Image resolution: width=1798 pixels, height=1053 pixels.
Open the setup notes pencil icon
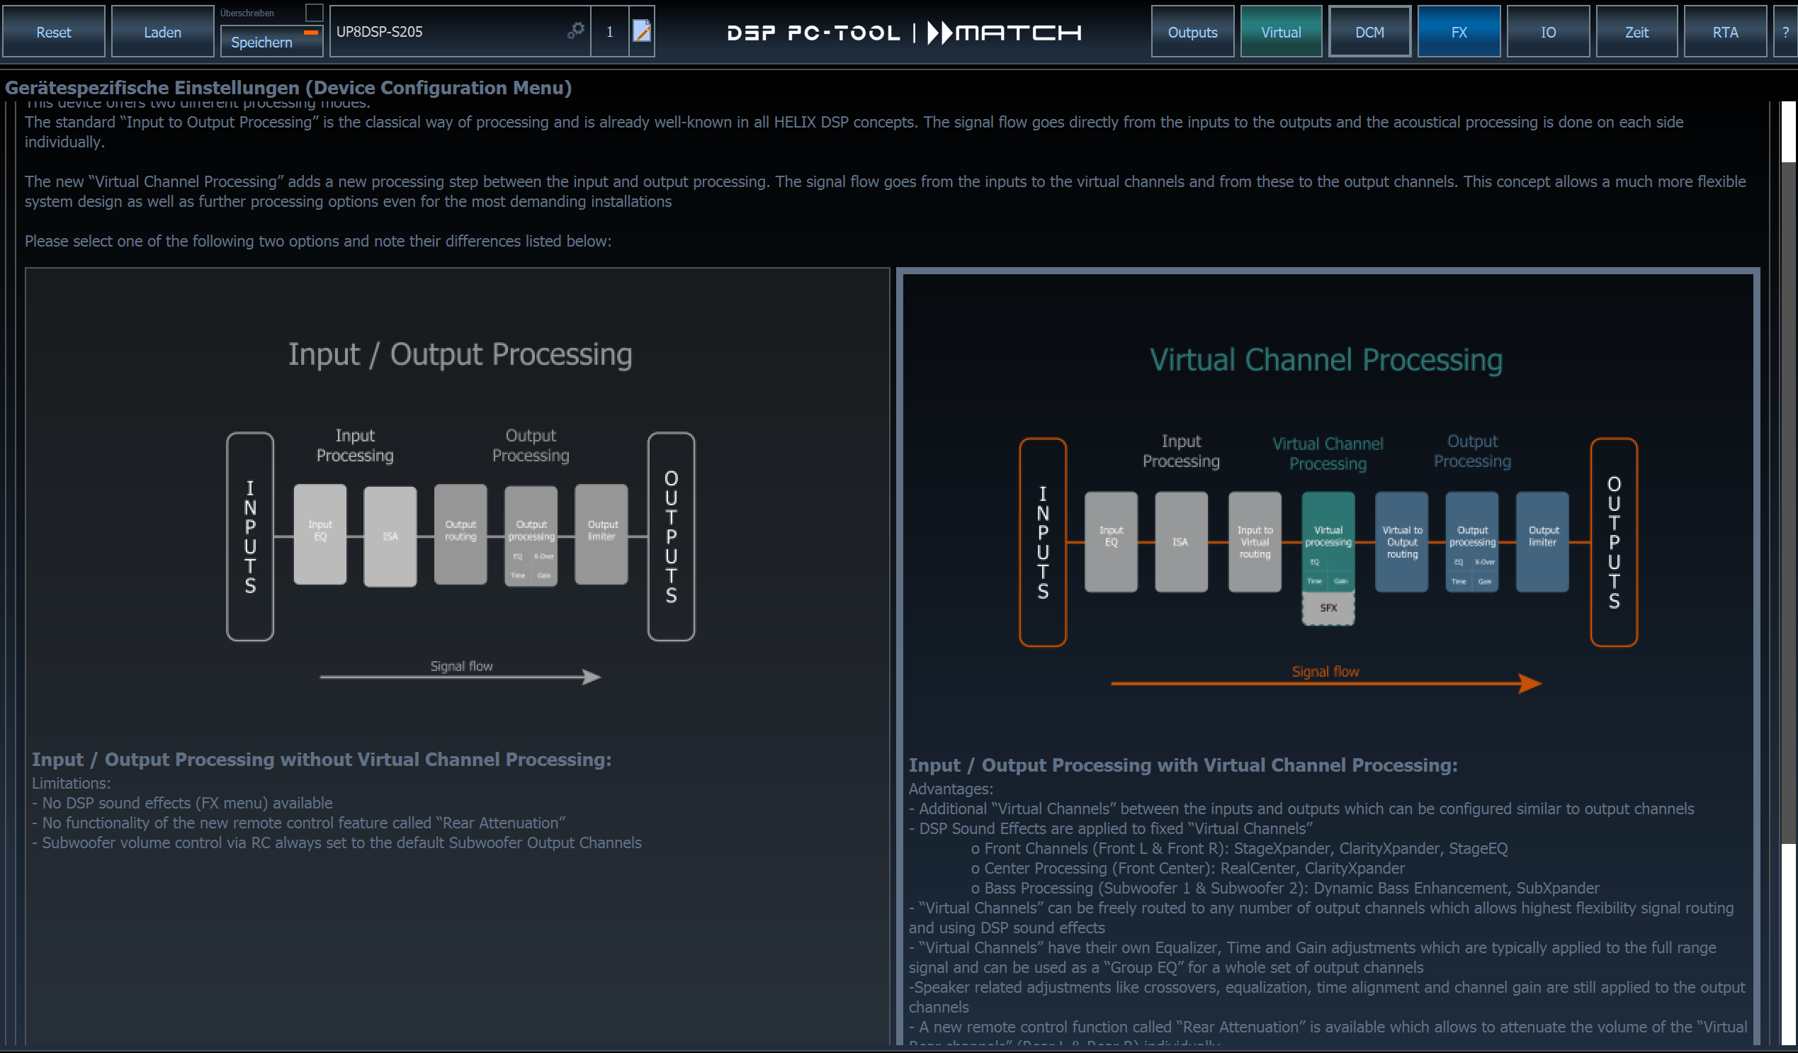[641, 30]
